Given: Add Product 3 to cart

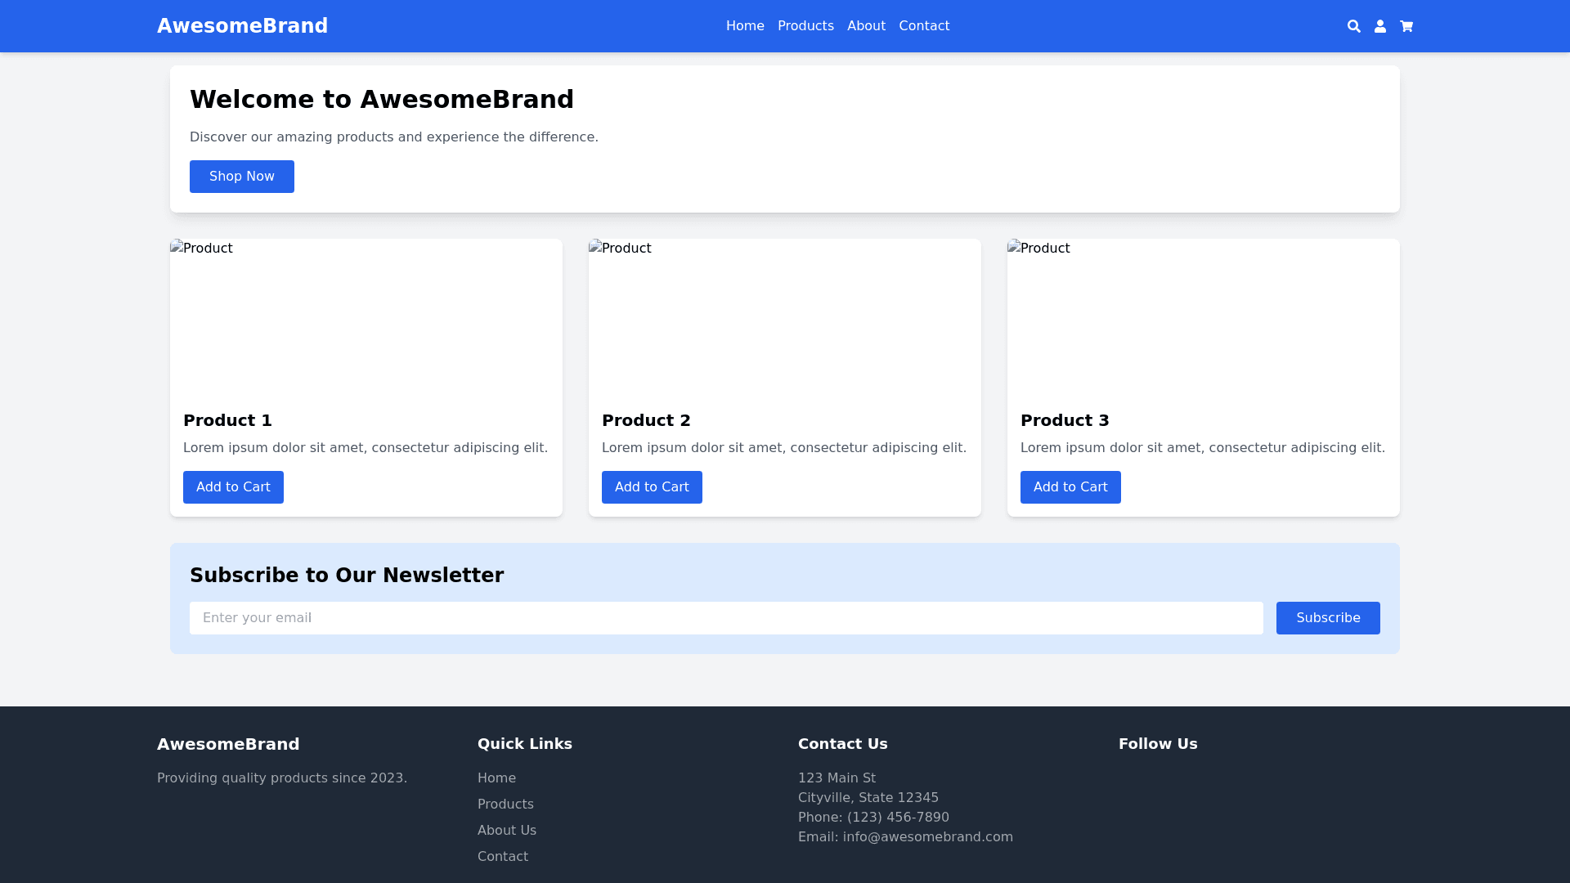Looking at the screenshot, I should [1070, 487].
